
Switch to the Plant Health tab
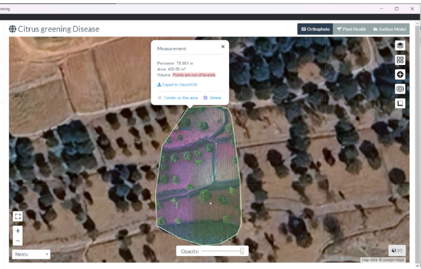[x=351, y=29]
